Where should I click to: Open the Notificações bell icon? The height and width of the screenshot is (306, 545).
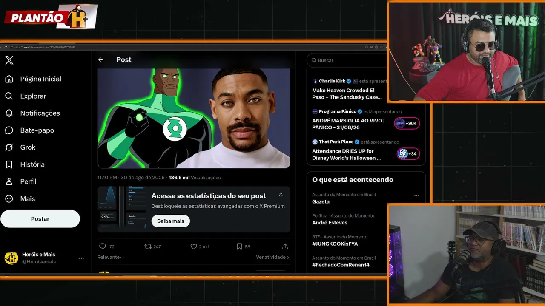(9, 113)
